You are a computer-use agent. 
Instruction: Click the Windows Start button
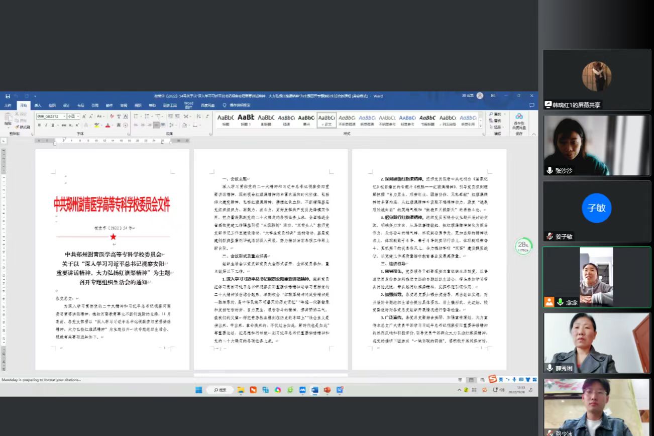(x=198, y=390)
